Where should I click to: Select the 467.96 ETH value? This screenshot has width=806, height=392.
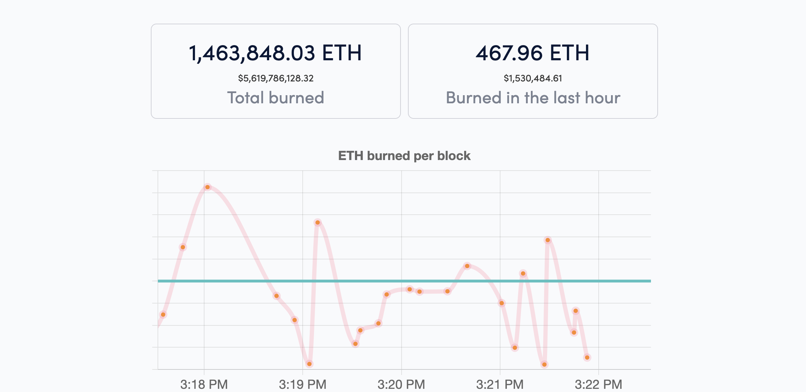533,53
